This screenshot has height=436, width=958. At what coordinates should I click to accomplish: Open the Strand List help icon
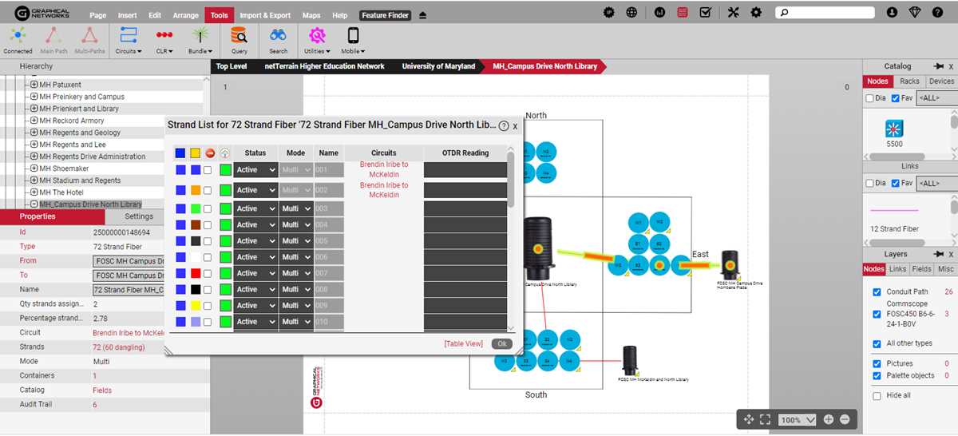pyautogui.click(x=504, y=126)
